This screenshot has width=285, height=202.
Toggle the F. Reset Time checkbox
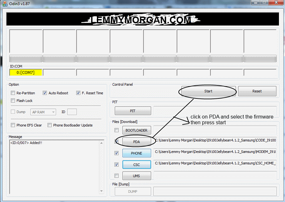[78, 93]
